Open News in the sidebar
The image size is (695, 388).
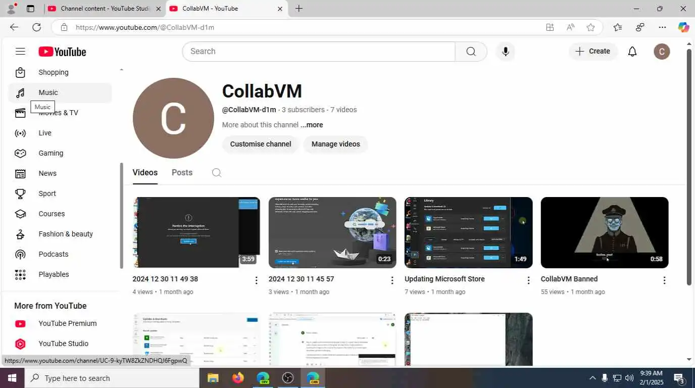click(60, 173)
